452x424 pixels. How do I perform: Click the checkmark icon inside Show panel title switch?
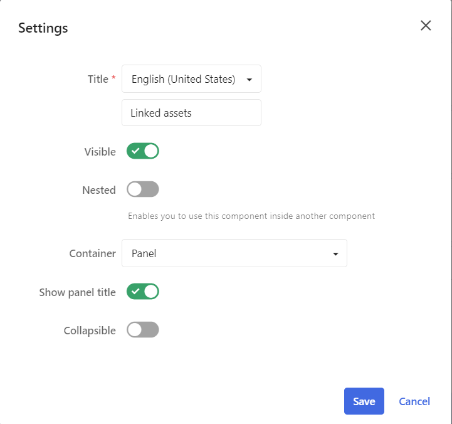click(x=135, y=292)
